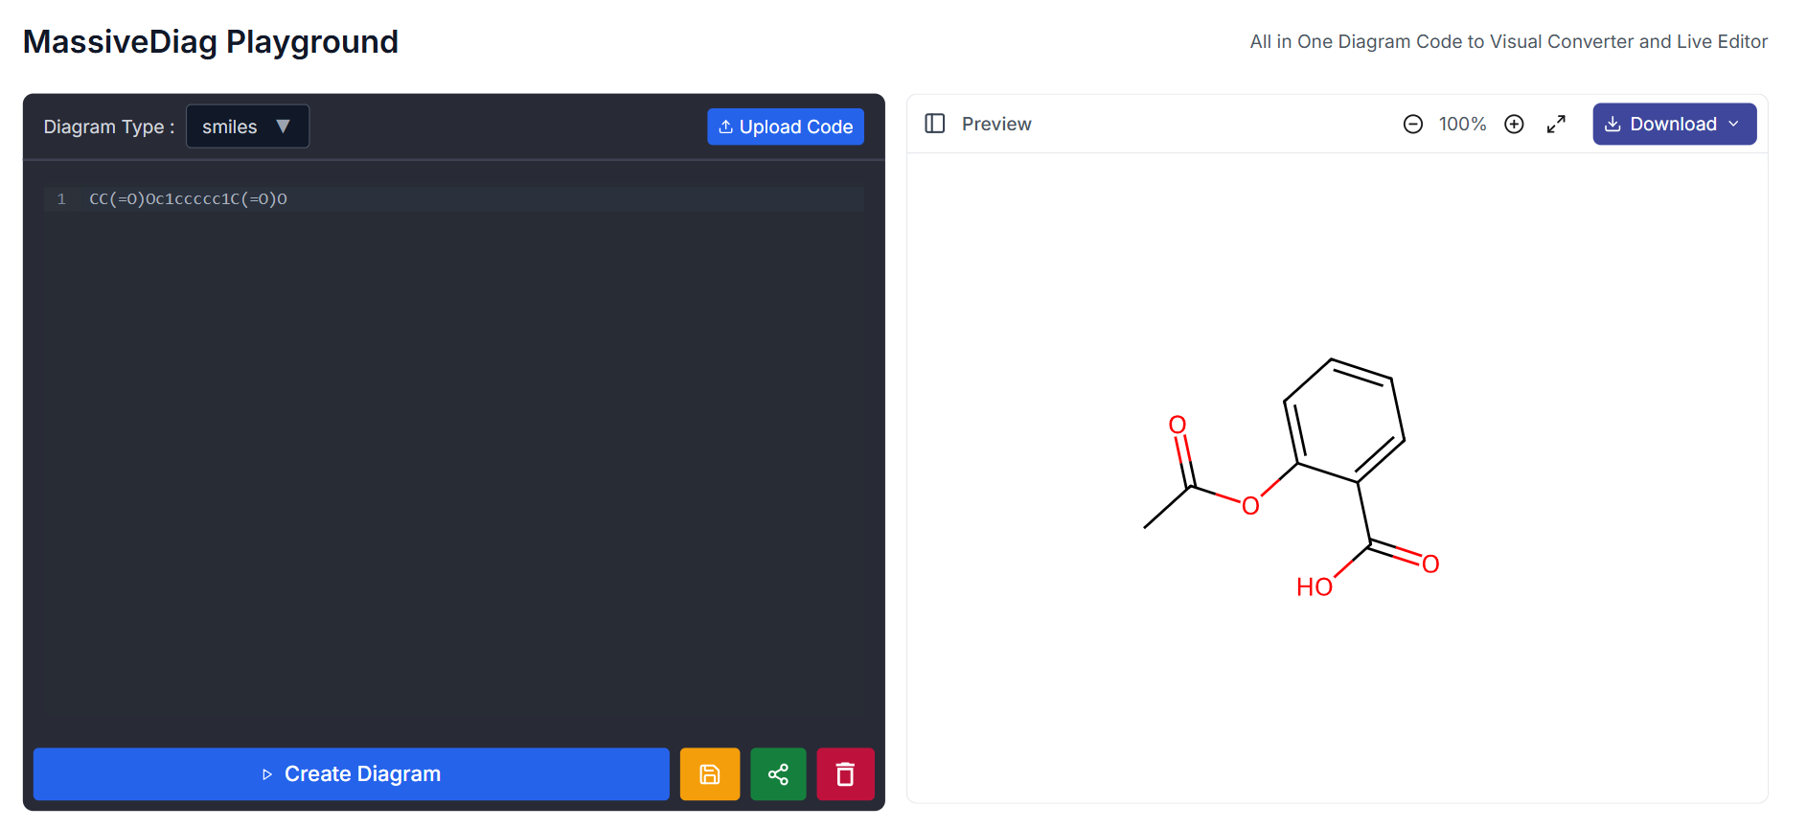1807x829 pixels.
Task: Click the orange save diagram icon
Action: (709, 774)
